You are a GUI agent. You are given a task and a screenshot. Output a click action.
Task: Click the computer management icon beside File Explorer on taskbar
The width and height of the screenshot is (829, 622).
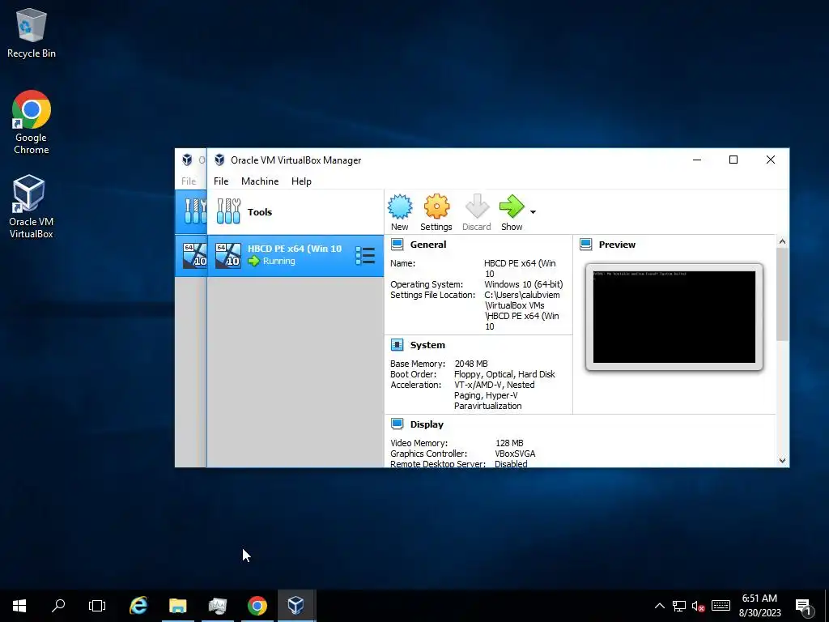[x=217, y=606]
